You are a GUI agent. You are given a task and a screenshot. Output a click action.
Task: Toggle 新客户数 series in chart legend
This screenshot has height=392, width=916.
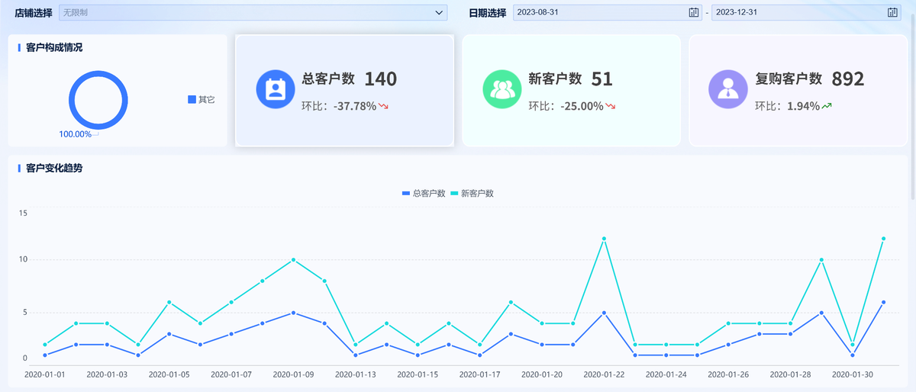pos(473,194)
